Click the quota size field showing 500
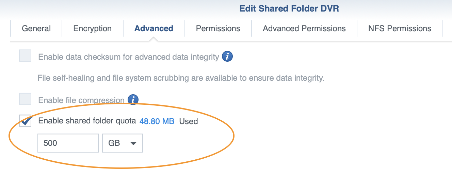452x179 pixels. coord(68,143)
